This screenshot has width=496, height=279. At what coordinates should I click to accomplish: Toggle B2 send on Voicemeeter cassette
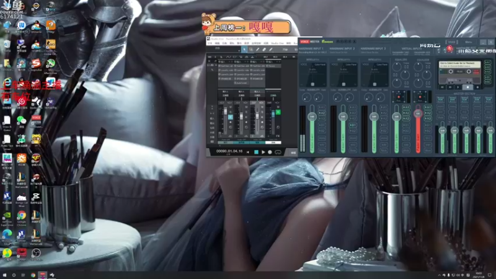point(487,82)
